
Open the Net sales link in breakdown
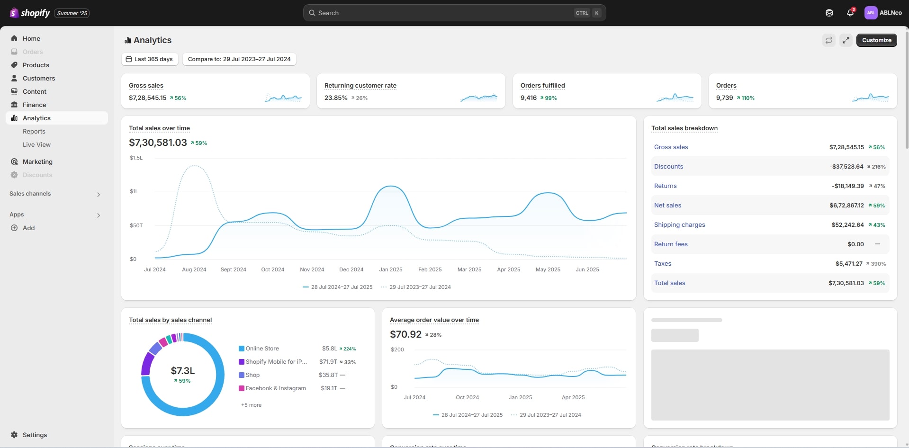[x=667, y=205]
